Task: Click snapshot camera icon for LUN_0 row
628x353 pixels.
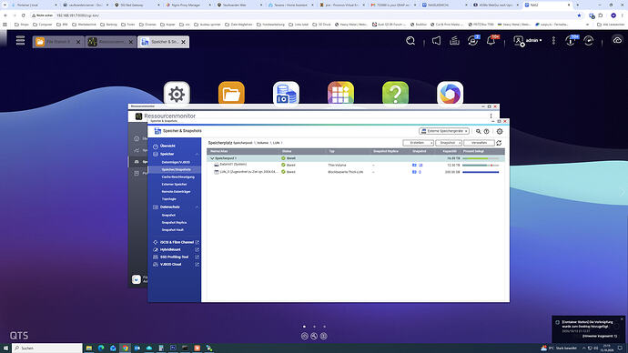Action: (414, 172)
